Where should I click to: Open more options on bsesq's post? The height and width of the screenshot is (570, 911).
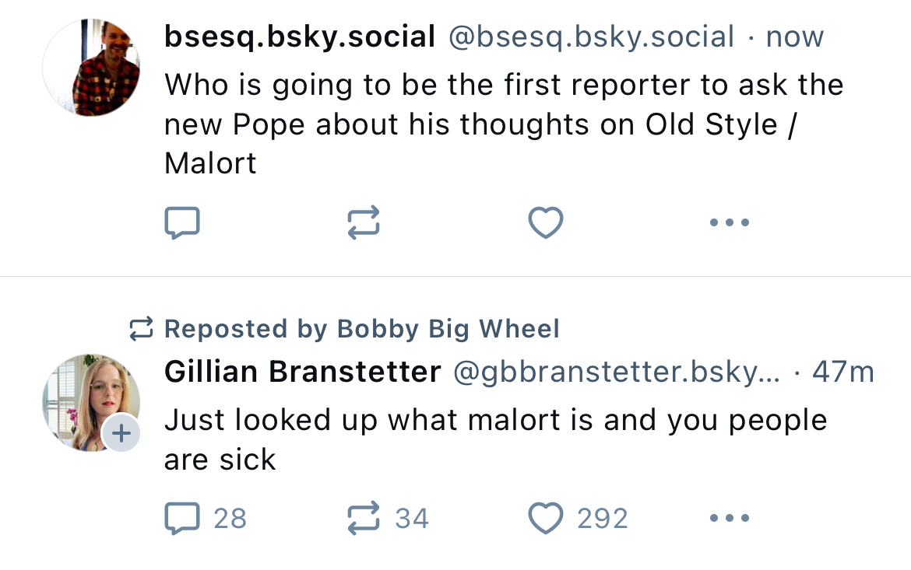click(x=730, y=223)
